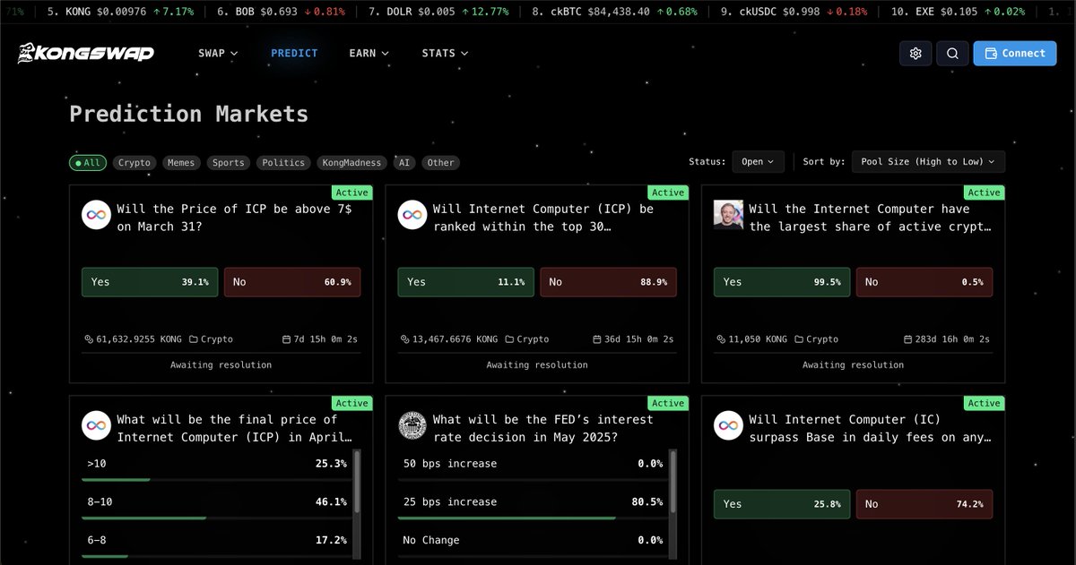The width and height of the screenshot is (1076, 565).
Task: Click the Connect wallet button
Action: tap(1015, 53)
